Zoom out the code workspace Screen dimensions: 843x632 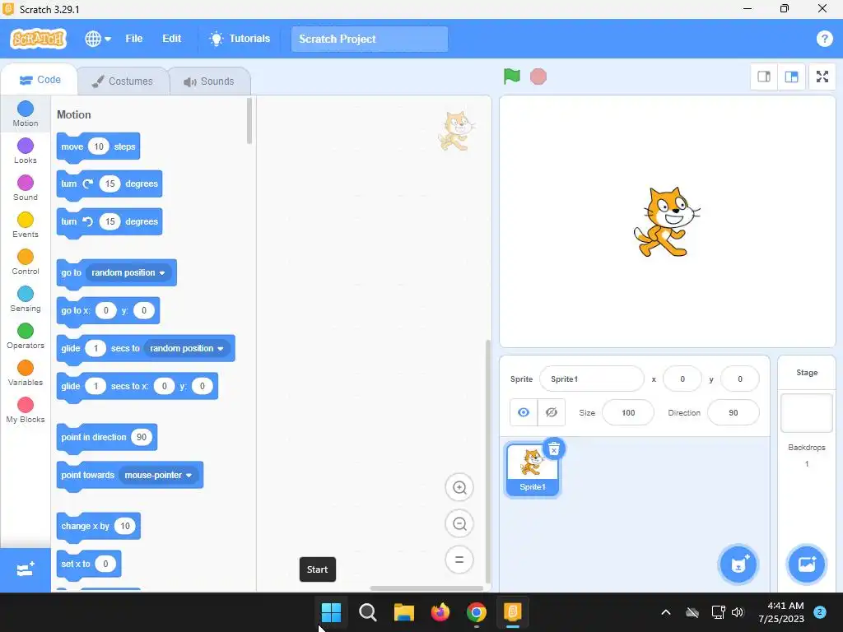[459, 523]
